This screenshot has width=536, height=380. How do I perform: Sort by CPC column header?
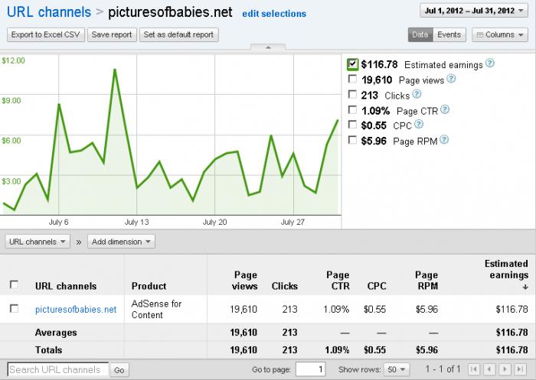point(377,286)
